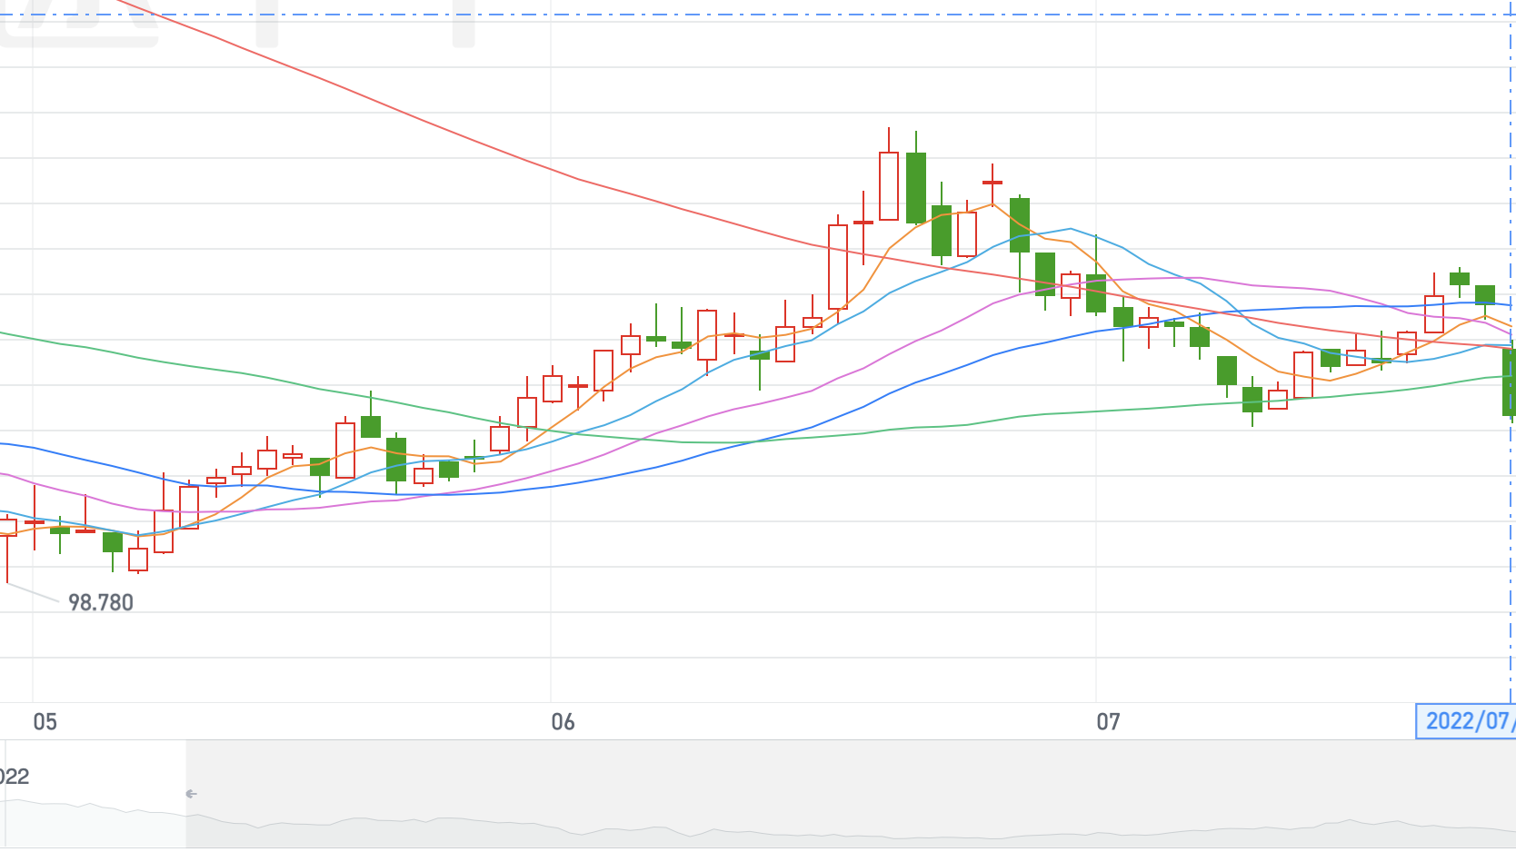Click the red doji cross candle after the peak
The width and height of the screenshot is (1516, 852).
pyautogui.click(x=992, y=183)
